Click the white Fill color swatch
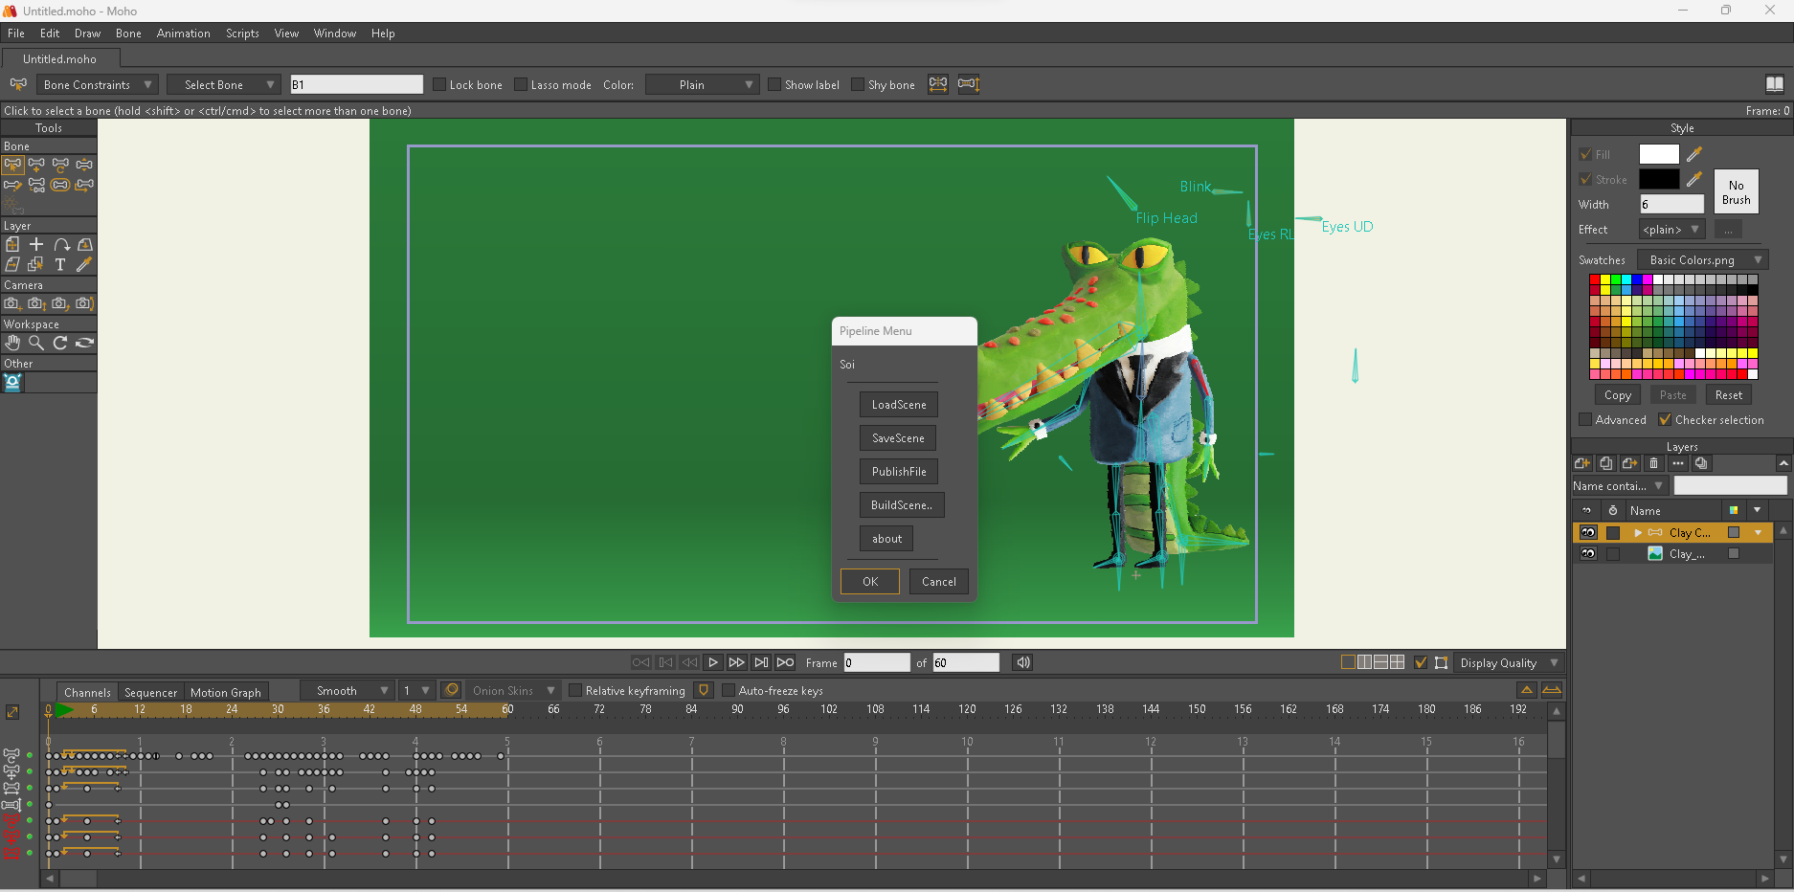 [x=1658, y=154]
